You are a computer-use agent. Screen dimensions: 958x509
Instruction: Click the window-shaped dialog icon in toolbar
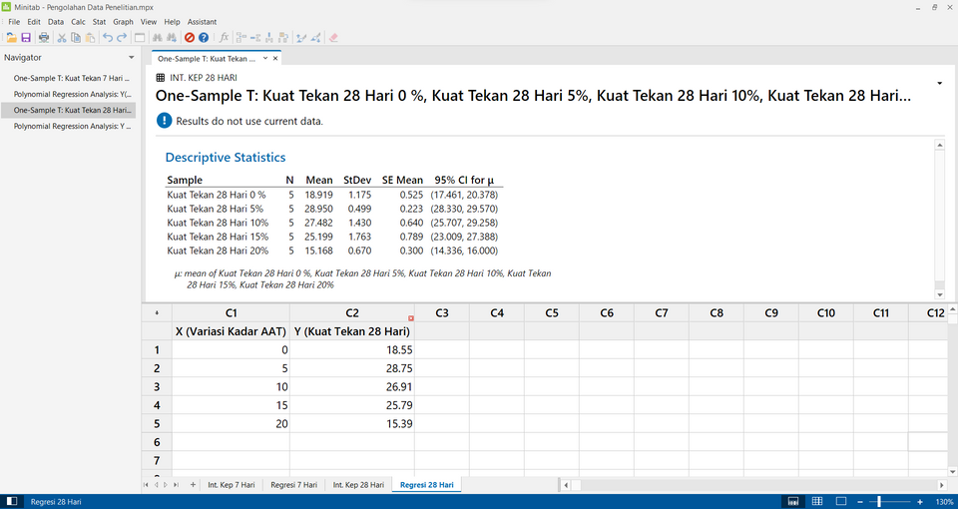[140, 37]
